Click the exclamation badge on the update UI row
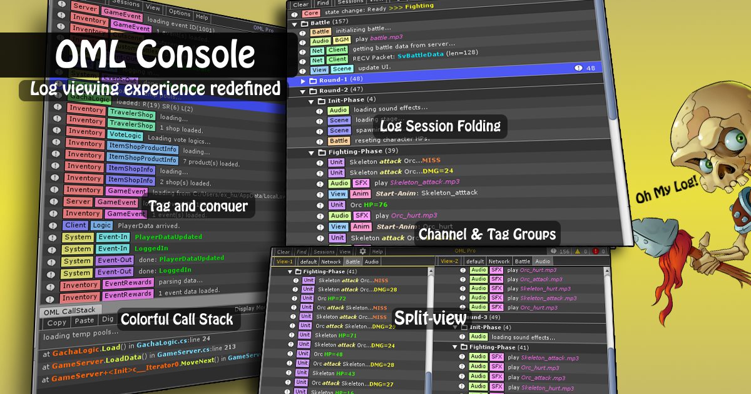Image resolution: width=751 pixels, height=394 pixels. [x=580, y=69]
